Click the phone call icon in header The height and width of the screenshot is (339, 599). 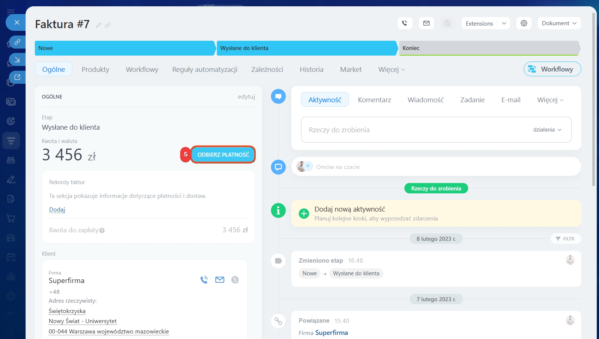[405, 23]
